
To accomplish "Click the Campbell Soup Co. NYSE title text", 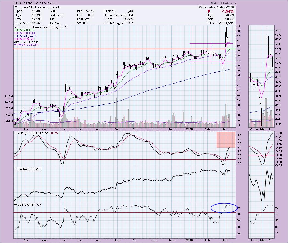I will [x=38, y=3].
